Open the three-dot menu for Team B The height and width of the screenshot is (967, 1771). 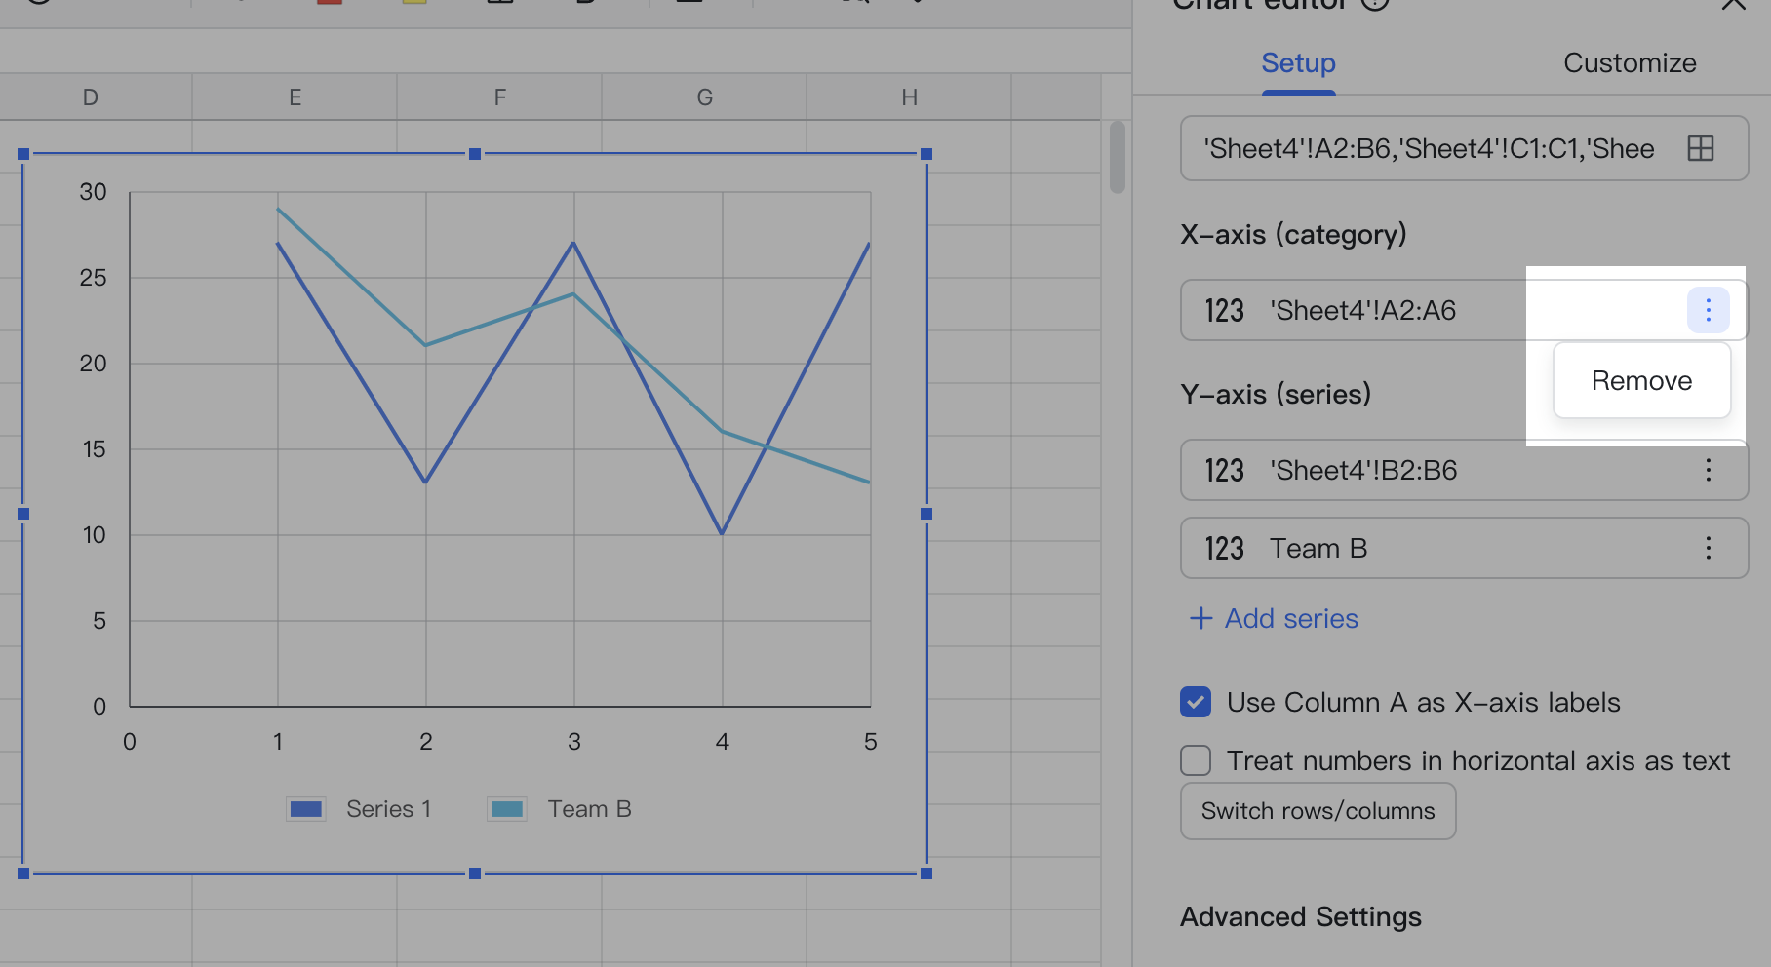point(1709,548)
